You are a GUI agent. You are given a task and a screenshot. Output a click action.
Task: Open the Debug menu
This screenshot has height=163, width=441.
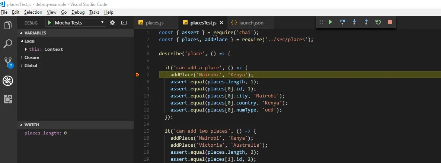point(78,12)
